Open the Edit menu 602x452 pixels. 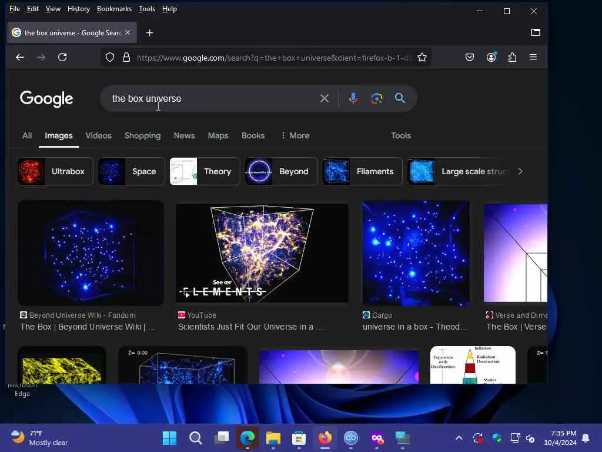click(33, 9)
